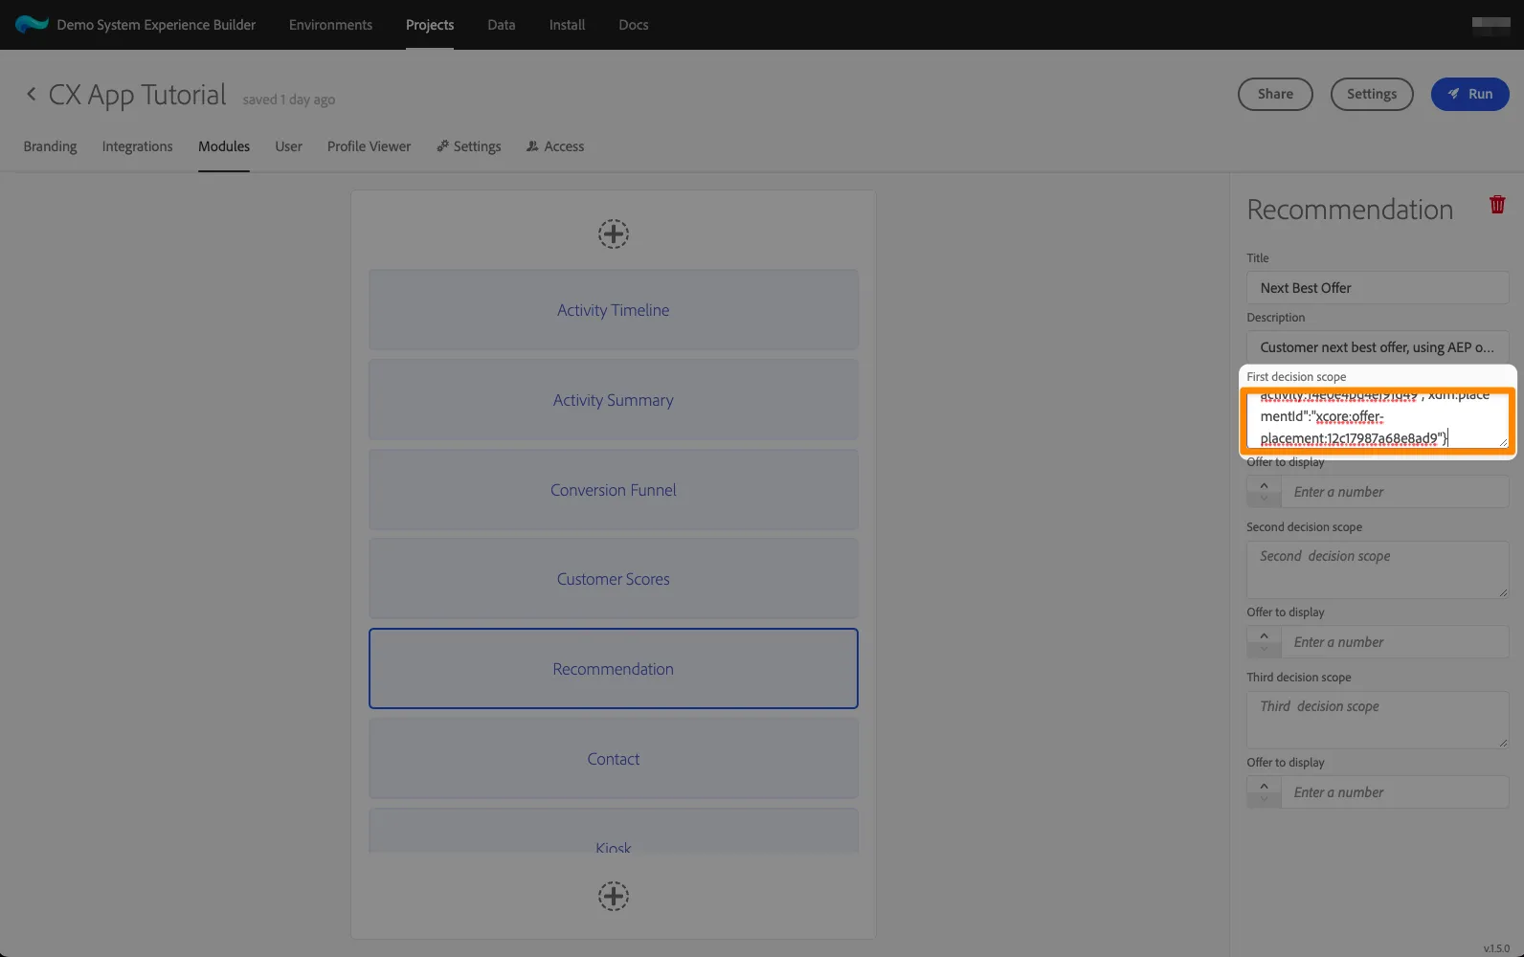The image size is (1524, 957).
Task: Focus the third Offer to display number field
Action: [1395, 792]
